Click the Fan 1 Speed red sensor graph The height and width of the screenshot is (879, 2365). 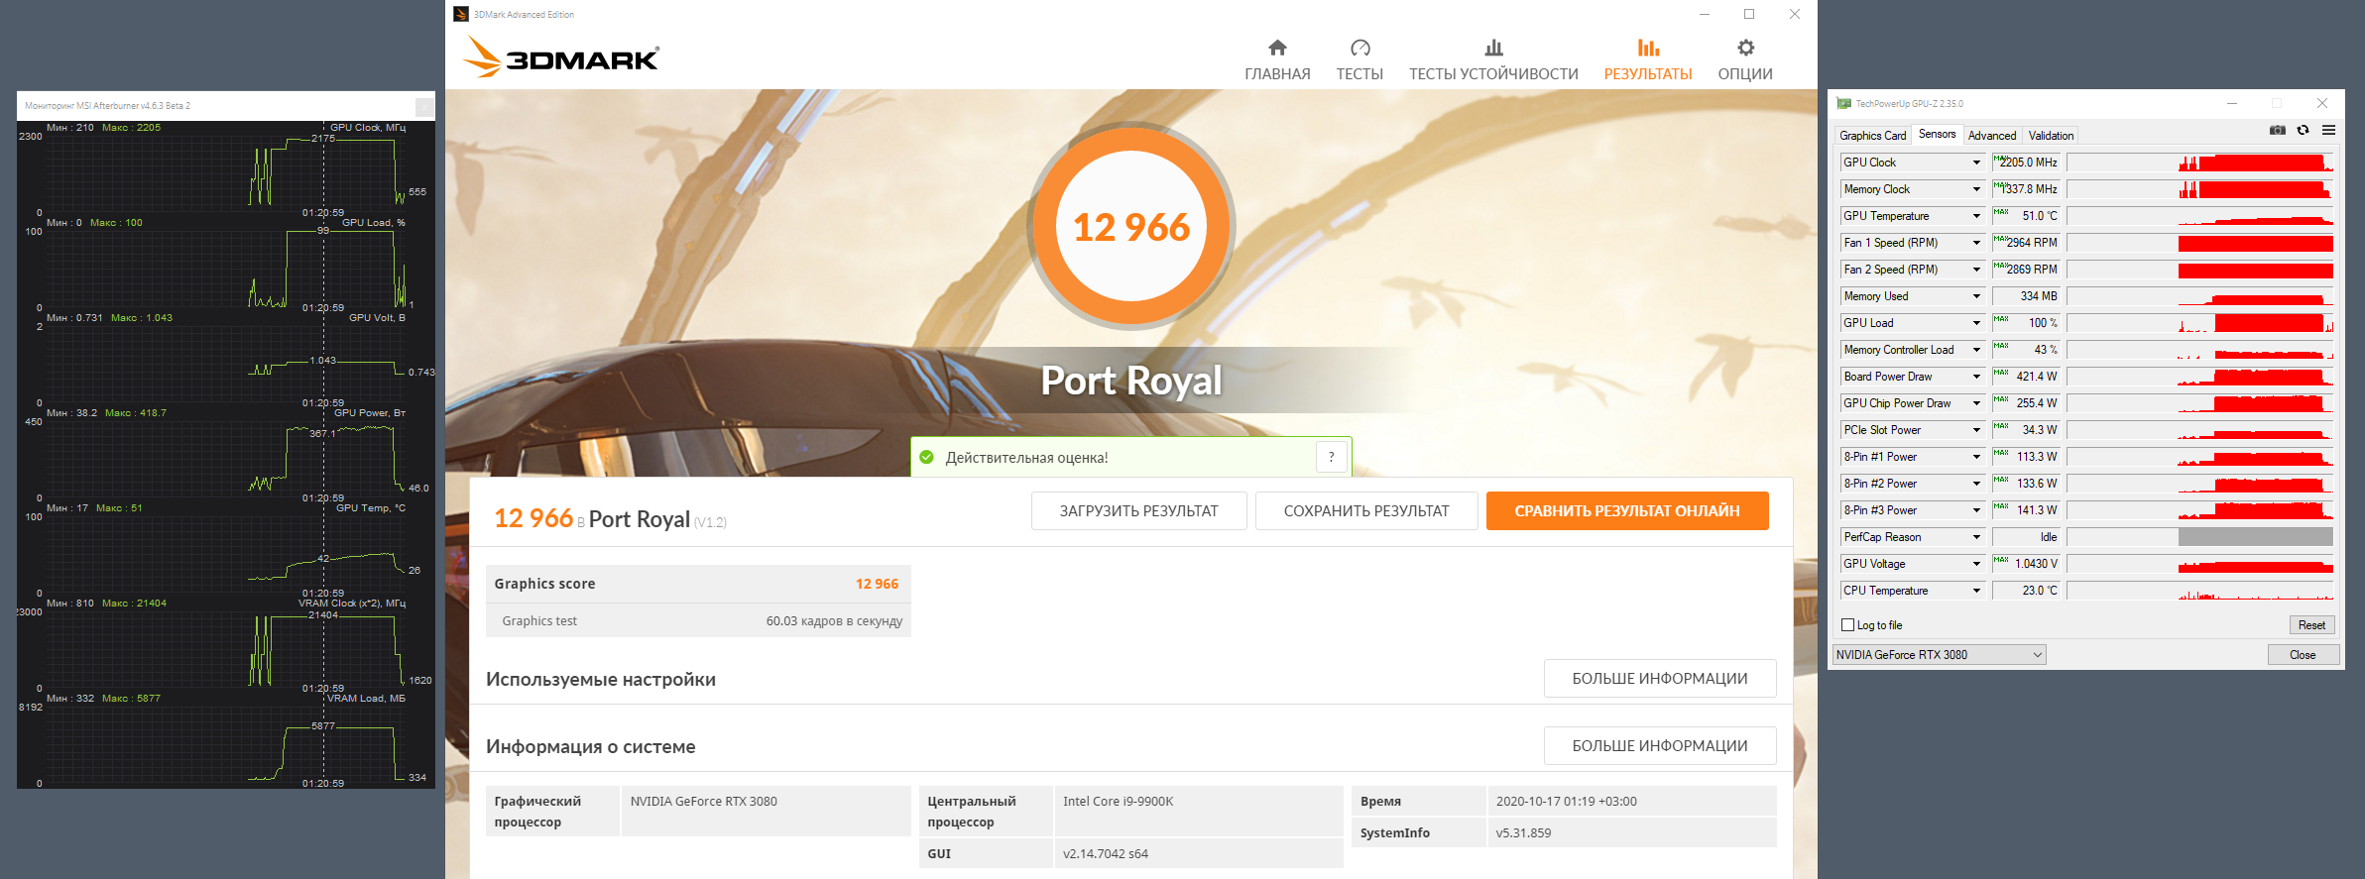pyautogui.click(x=2199, y=243)
